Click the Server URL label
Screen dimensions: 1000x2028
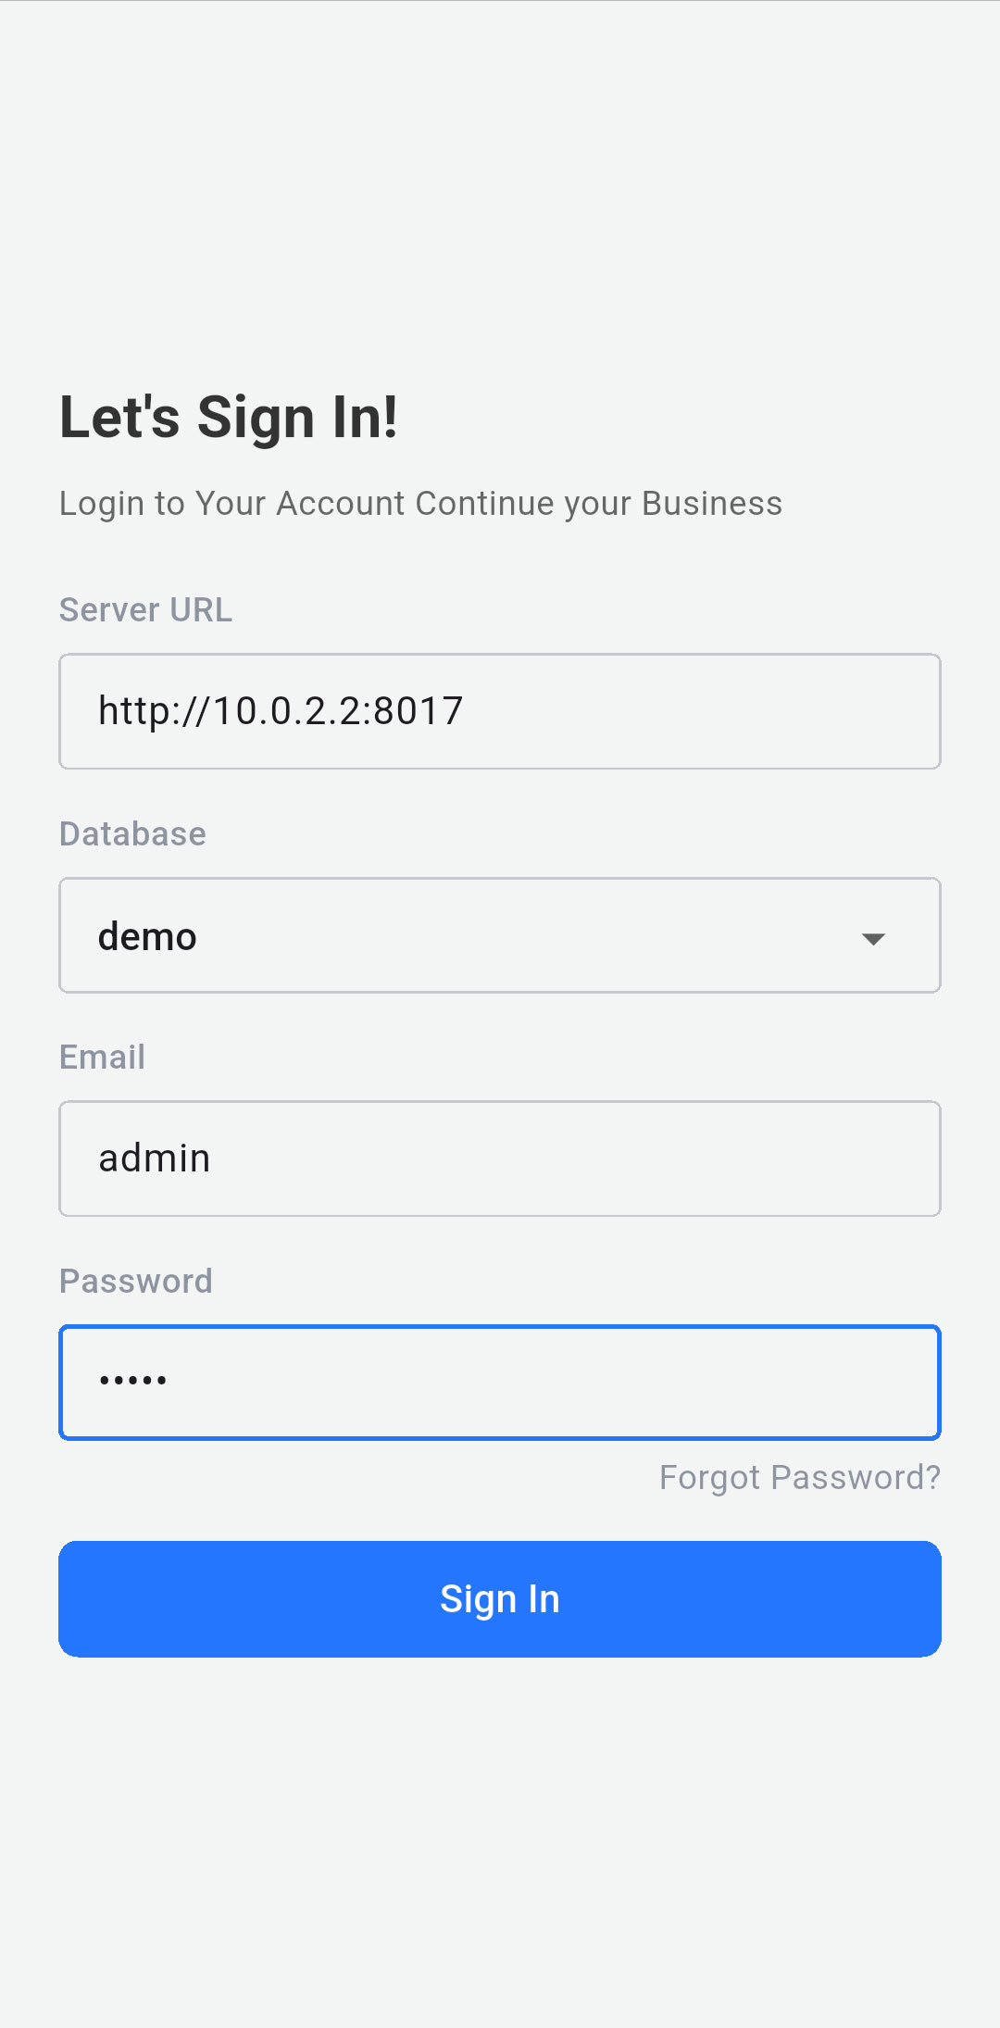tap(145, 610)
